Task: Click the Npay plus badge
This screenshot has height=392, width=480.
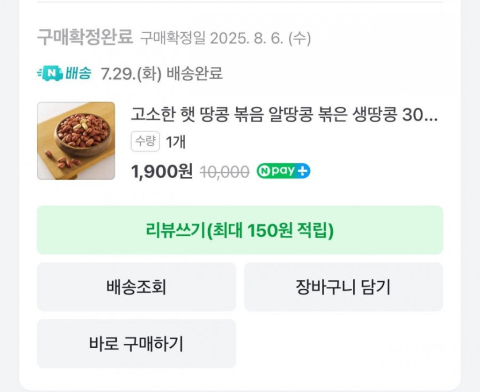Action: coord(283,171)
